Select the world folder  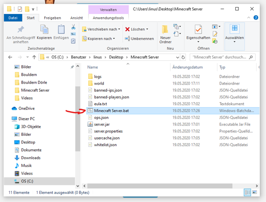coord(173,83)
